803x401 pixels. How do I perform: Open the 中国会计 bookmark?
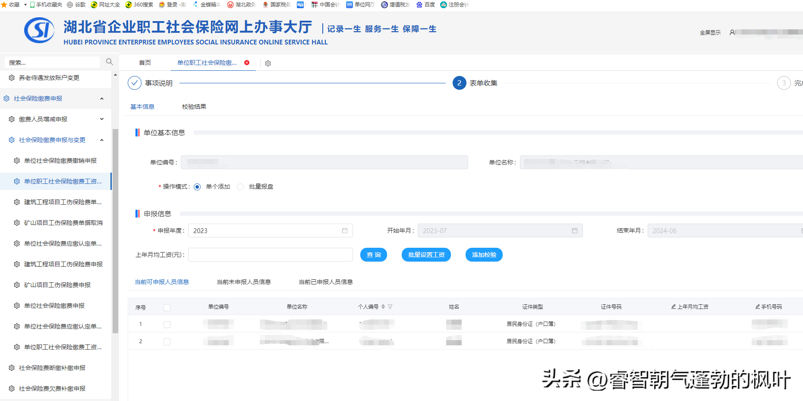(x=325, y=4)
